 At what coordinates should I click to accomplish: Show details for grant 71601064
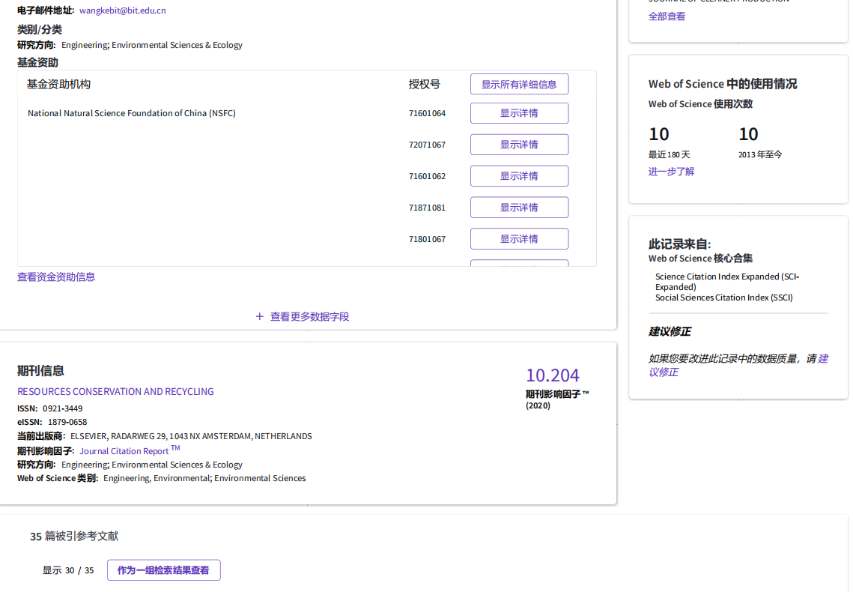click(x=519, y=113)
